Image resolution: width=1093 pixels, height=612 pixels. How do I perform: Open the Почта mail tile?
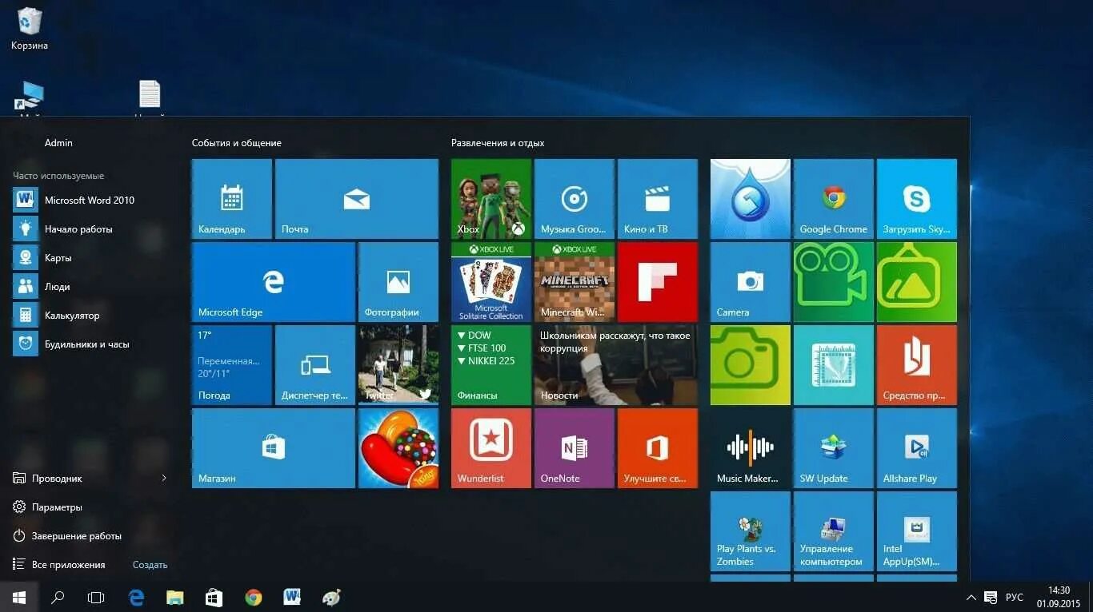[357, 199]
